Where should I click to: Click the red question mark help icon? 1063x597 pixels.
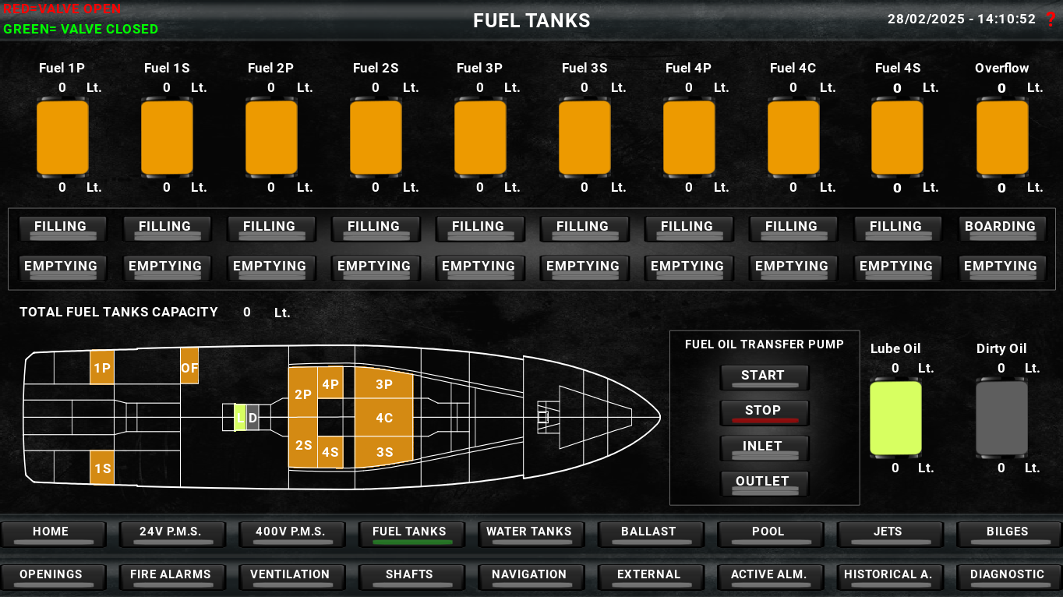[1051, 19]
